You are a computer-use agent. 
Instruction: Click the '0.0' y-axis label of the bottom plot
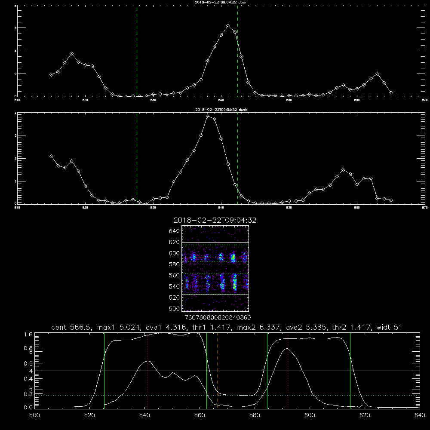28,408
